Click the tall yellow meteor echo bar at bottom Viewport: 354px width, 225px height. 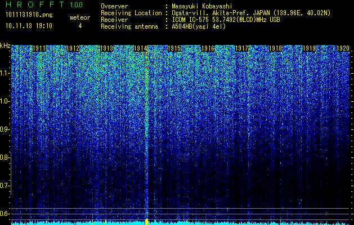pyautogui.click(x=146, y=222)
